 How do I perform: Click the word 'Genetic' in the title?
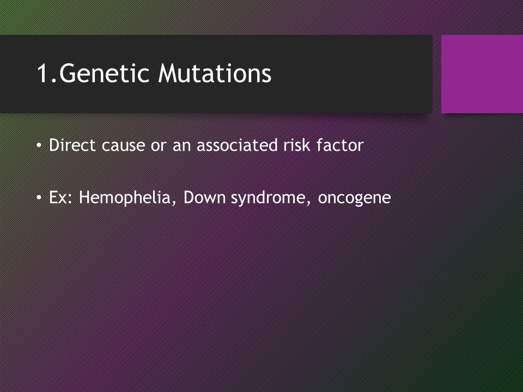[x=104, y=73]
